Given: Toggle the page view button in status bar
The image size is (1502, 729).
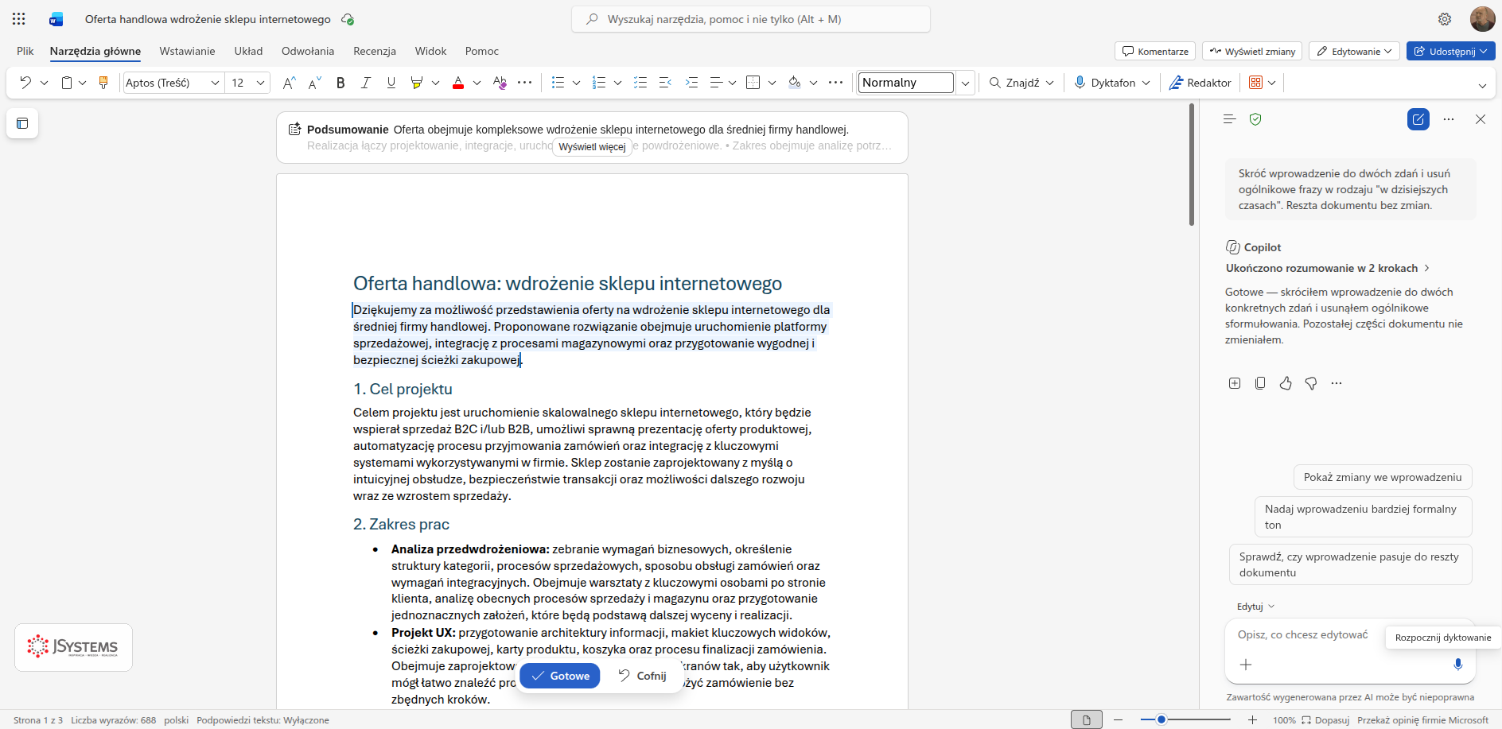Looking at the screenshot, I should coord(1087,719).
